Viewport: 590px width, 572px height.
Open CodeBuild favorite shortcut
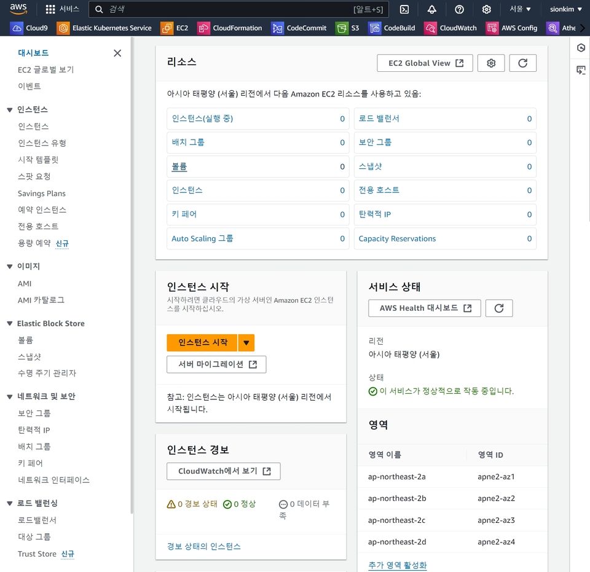coord(392,28)
